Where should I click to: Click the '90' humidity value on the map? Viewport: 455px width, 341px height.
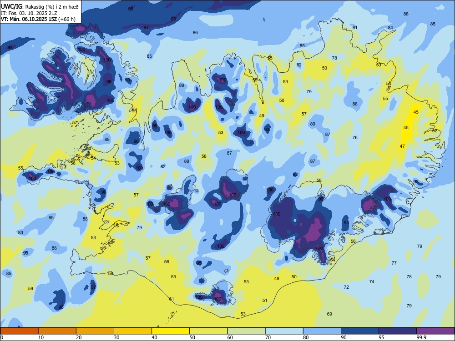point(25,253)
